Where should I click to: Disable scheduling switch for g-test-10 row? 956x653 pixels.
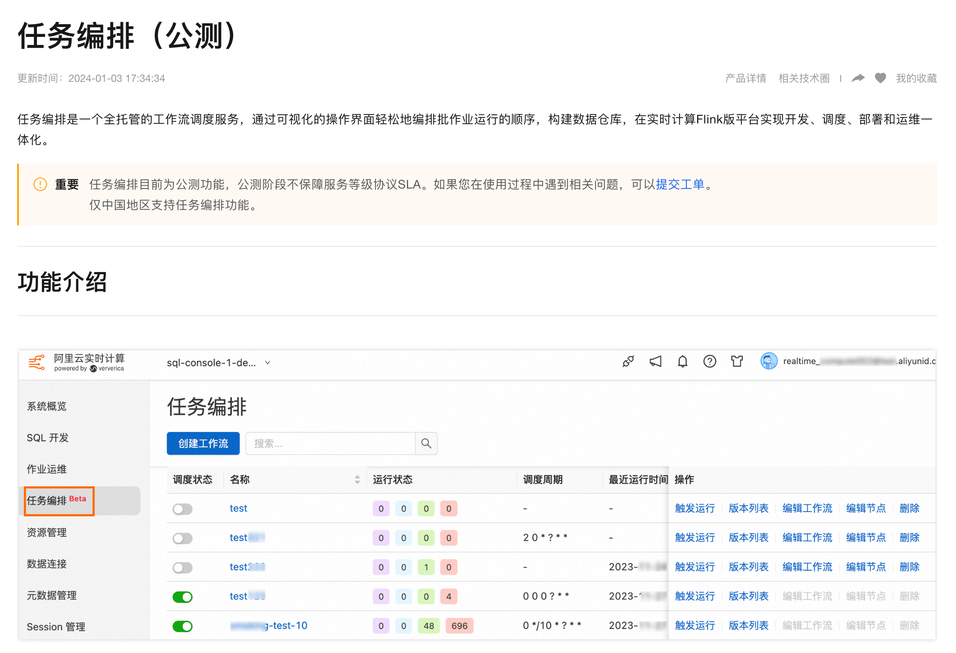[183, 626]
